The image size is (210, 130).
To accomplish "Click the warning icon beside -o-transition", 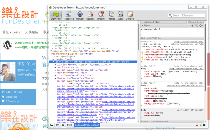I will 142,57.
